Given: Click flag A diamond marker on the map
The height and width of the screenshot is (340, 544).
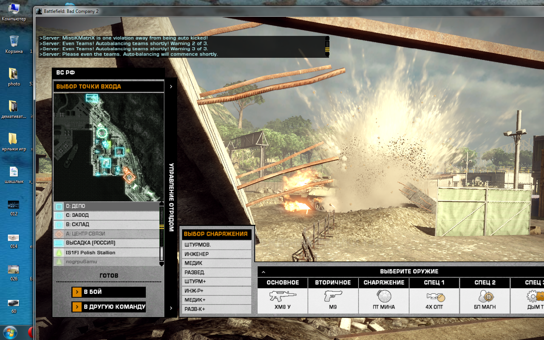Looking at the screenshot, I should click(129, 177).
